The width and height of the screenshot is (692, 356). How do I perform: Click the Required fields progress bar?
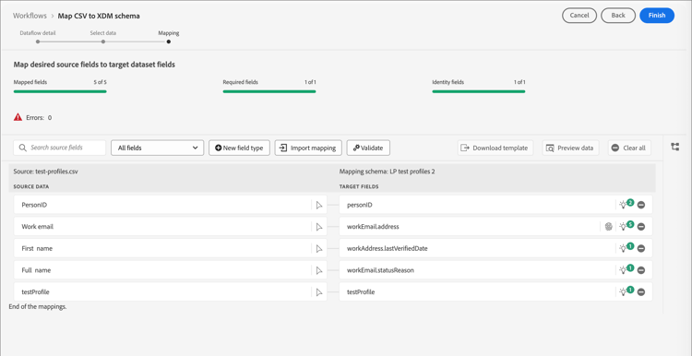pos(269,91)
